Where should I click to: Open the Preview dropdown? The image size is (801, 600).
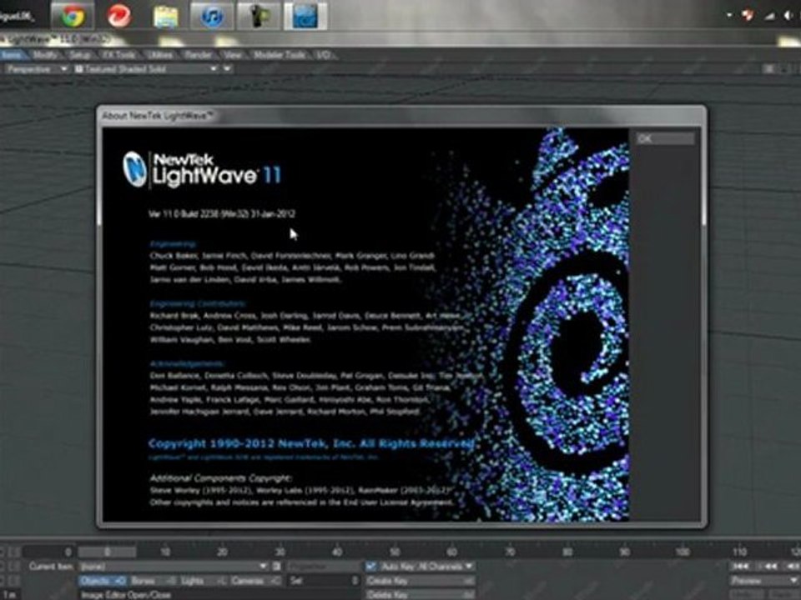(764, 581)
